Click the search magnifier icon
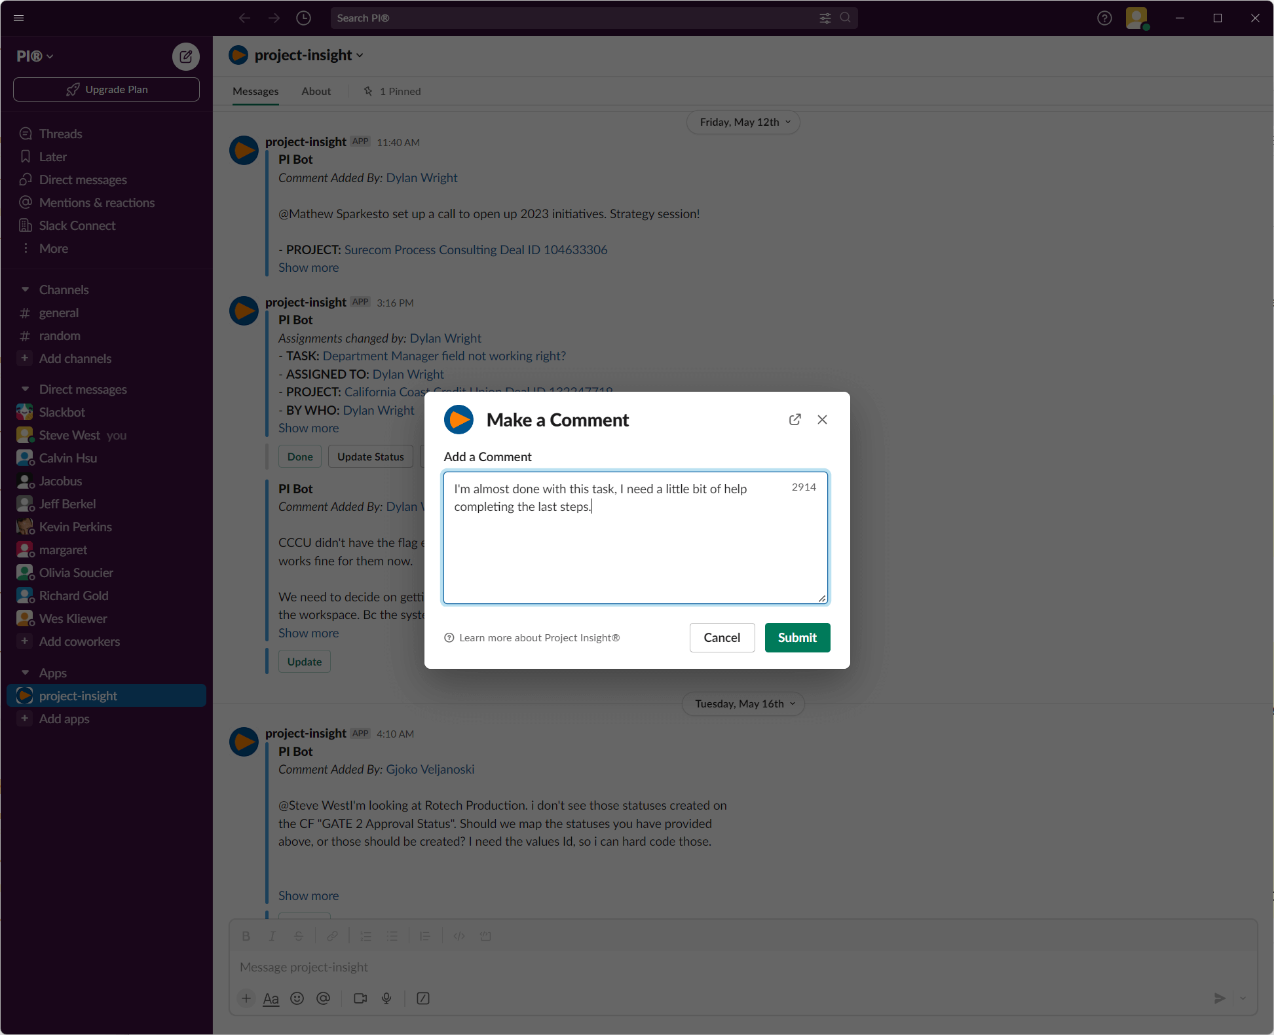Image resolution: width=1274 pixels, height=1035 pixels. (x=846, y=18)
